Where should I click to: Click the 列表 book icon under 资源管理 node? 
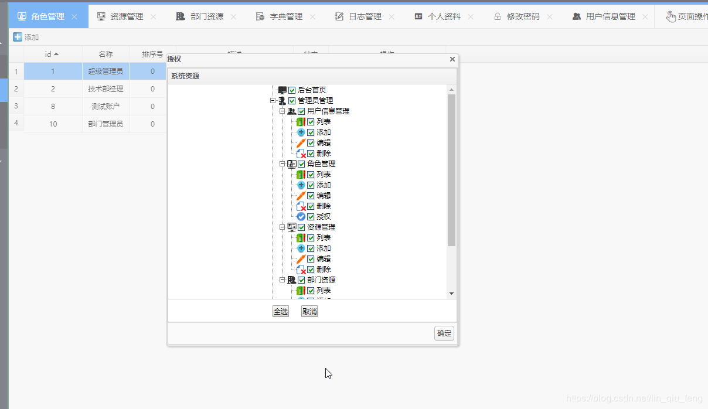(301, 238)
